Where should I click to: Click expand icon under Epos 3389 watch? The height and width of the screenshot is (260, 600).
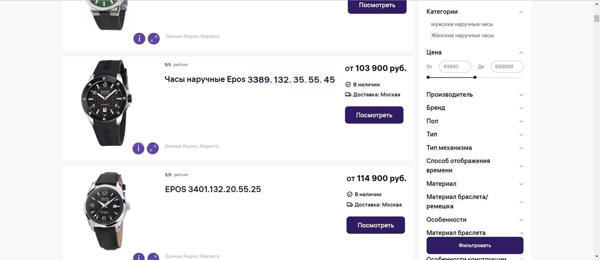pos(153,149)
